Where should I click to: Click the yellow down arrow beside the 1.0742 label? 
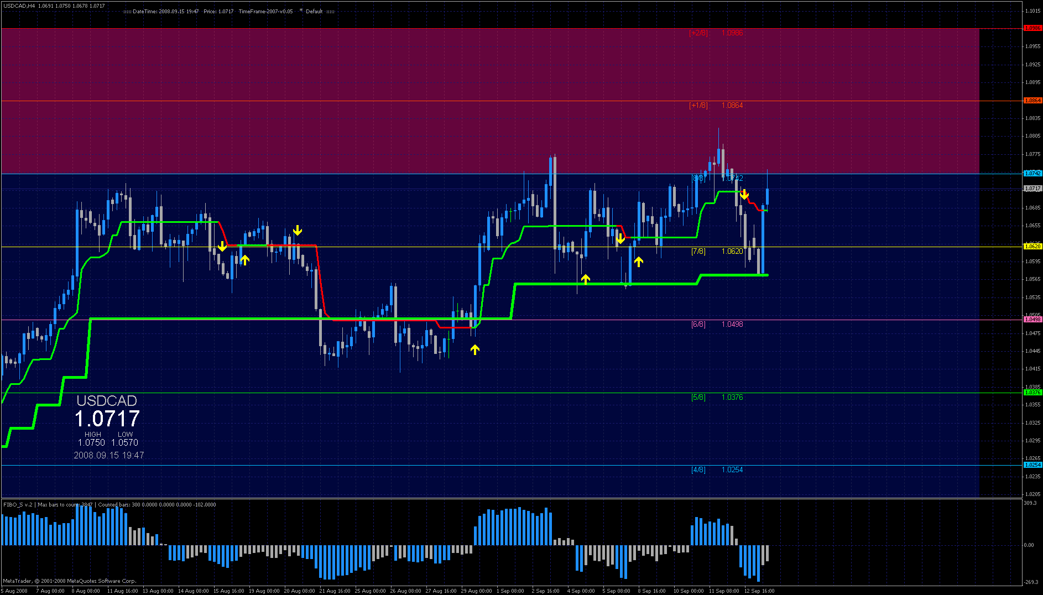tap(744, 194)
